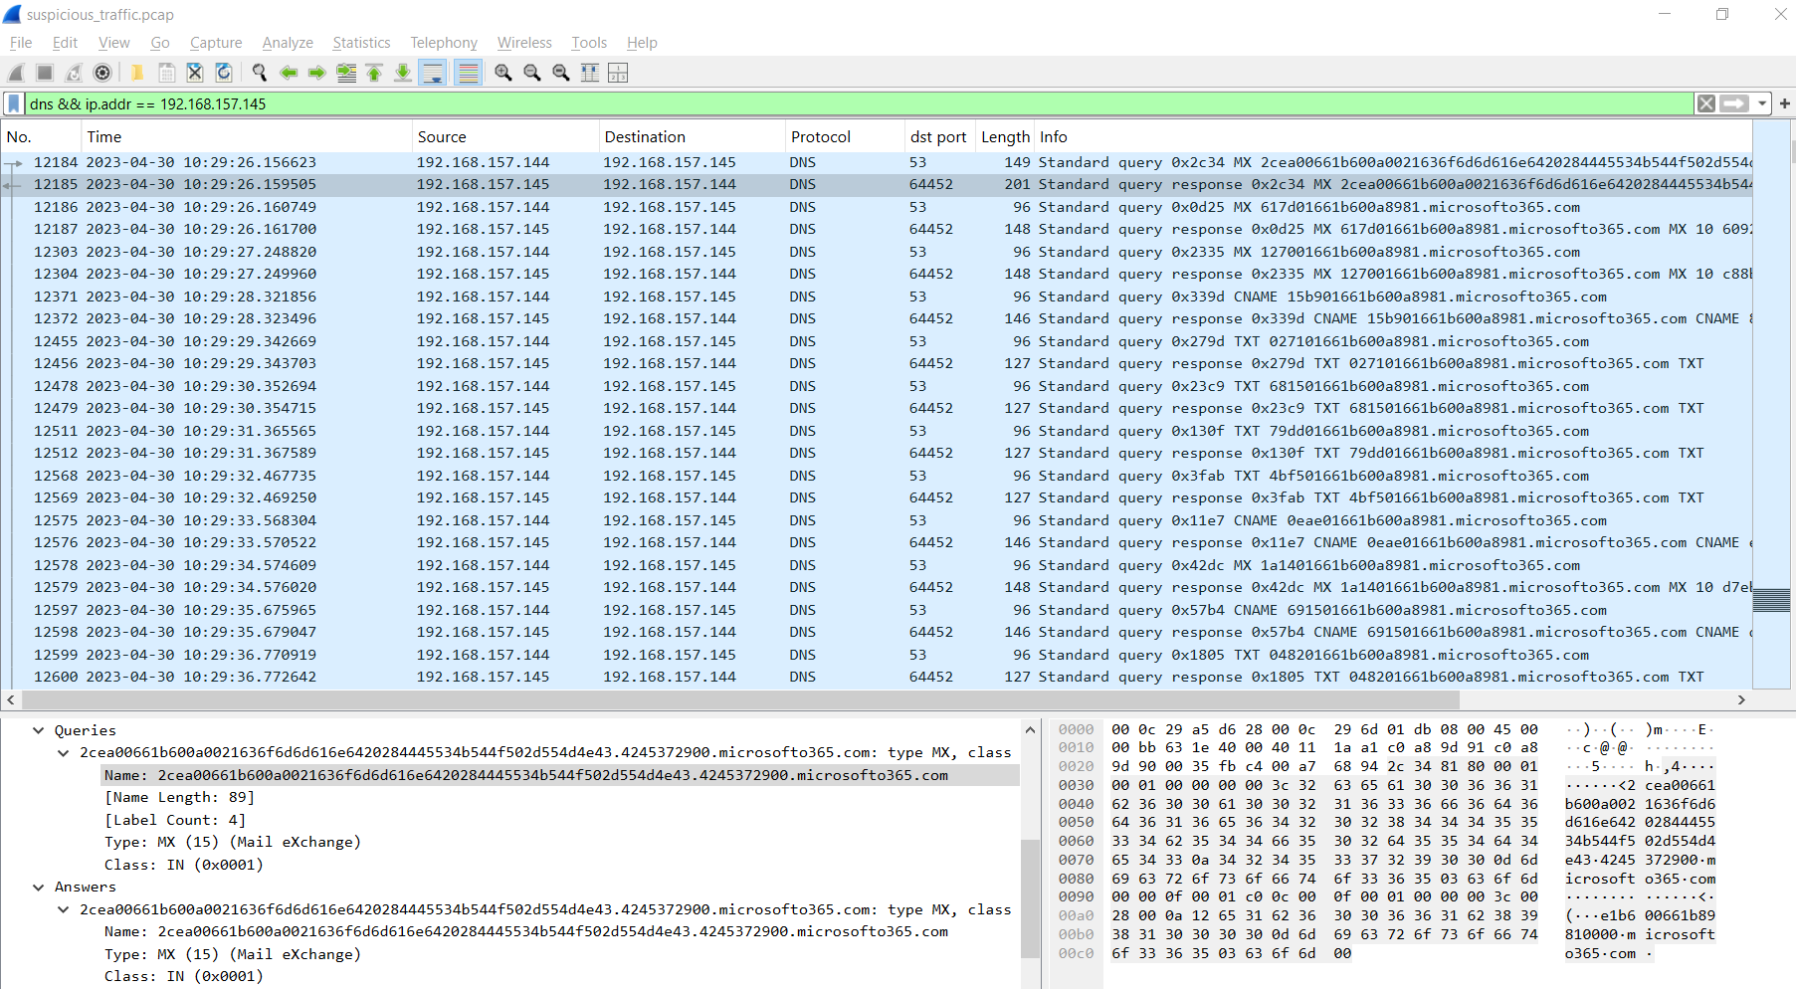Viewport: 1796px width, 989px height.
Task: Click the Zoom in magnifier icon
Action: coord(503,73)
